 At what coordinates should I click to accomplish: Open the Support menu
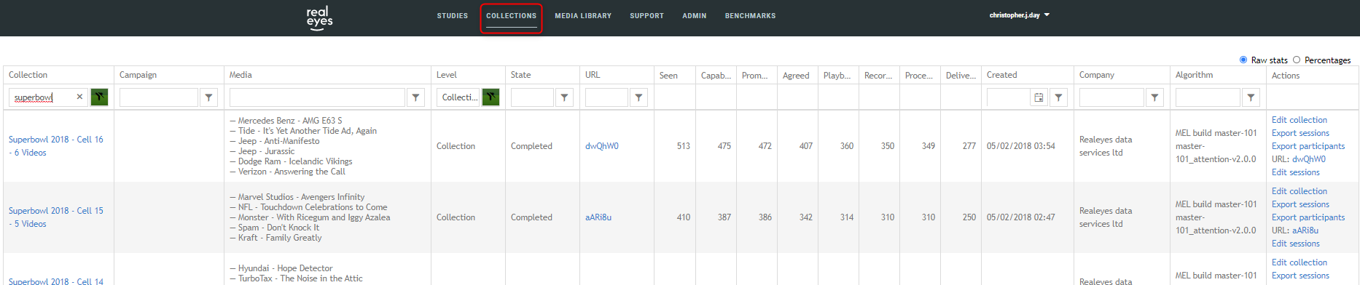tap(647, 16)
